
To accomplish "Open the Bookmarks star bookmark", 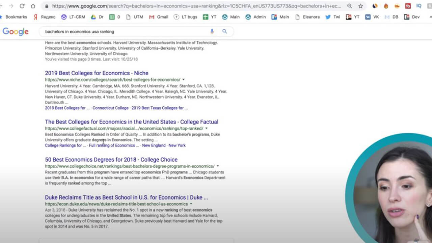I will [x=13, y=17].
